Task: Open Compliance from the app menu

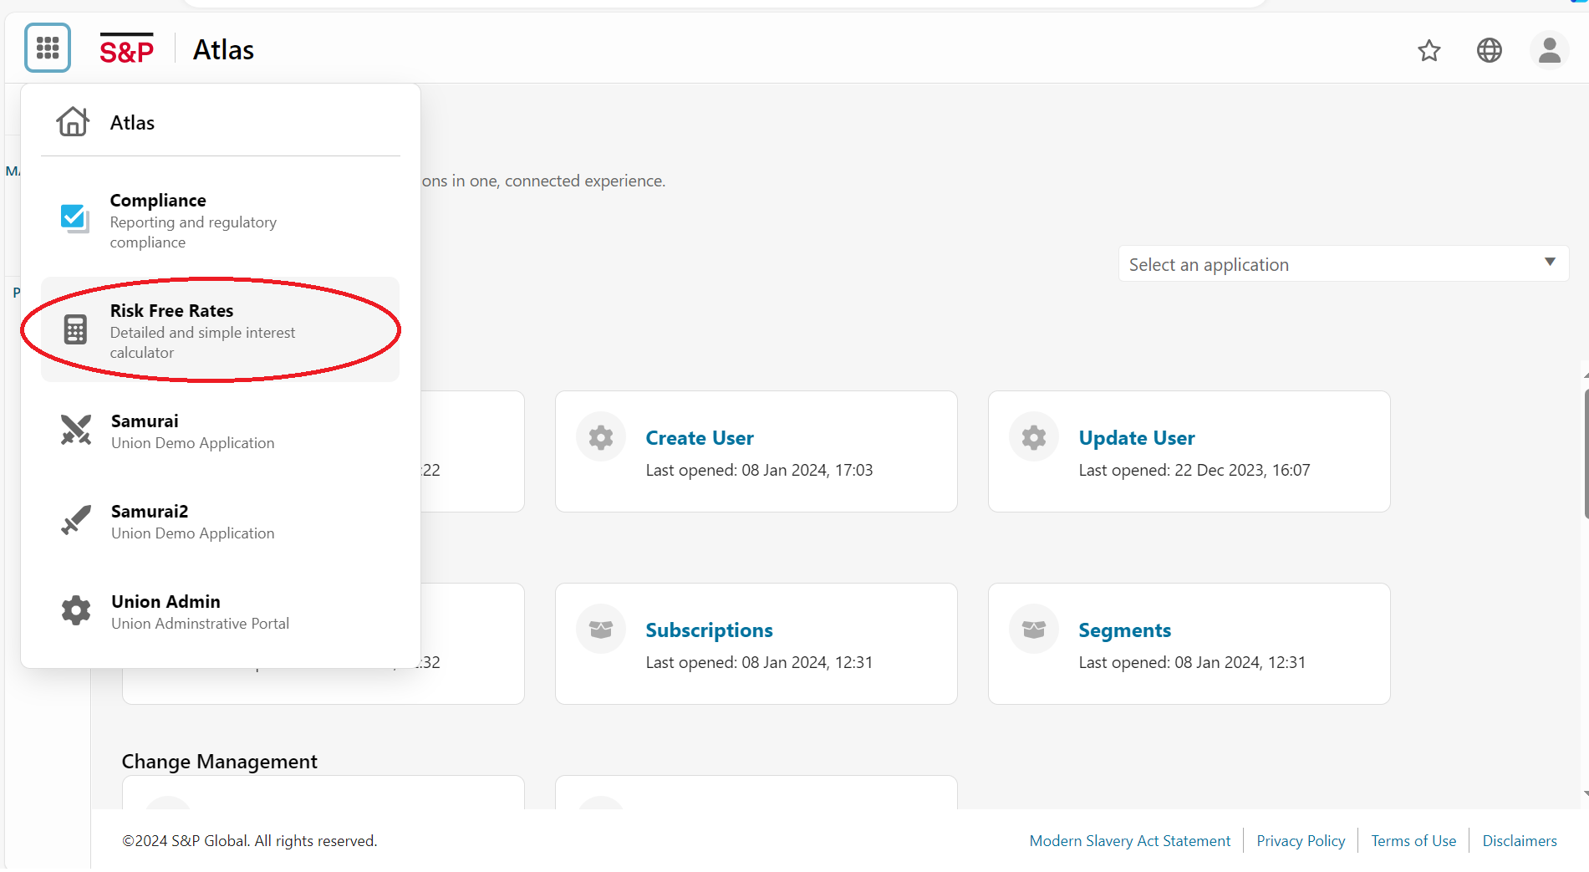Action: click(x=221, y=221)
